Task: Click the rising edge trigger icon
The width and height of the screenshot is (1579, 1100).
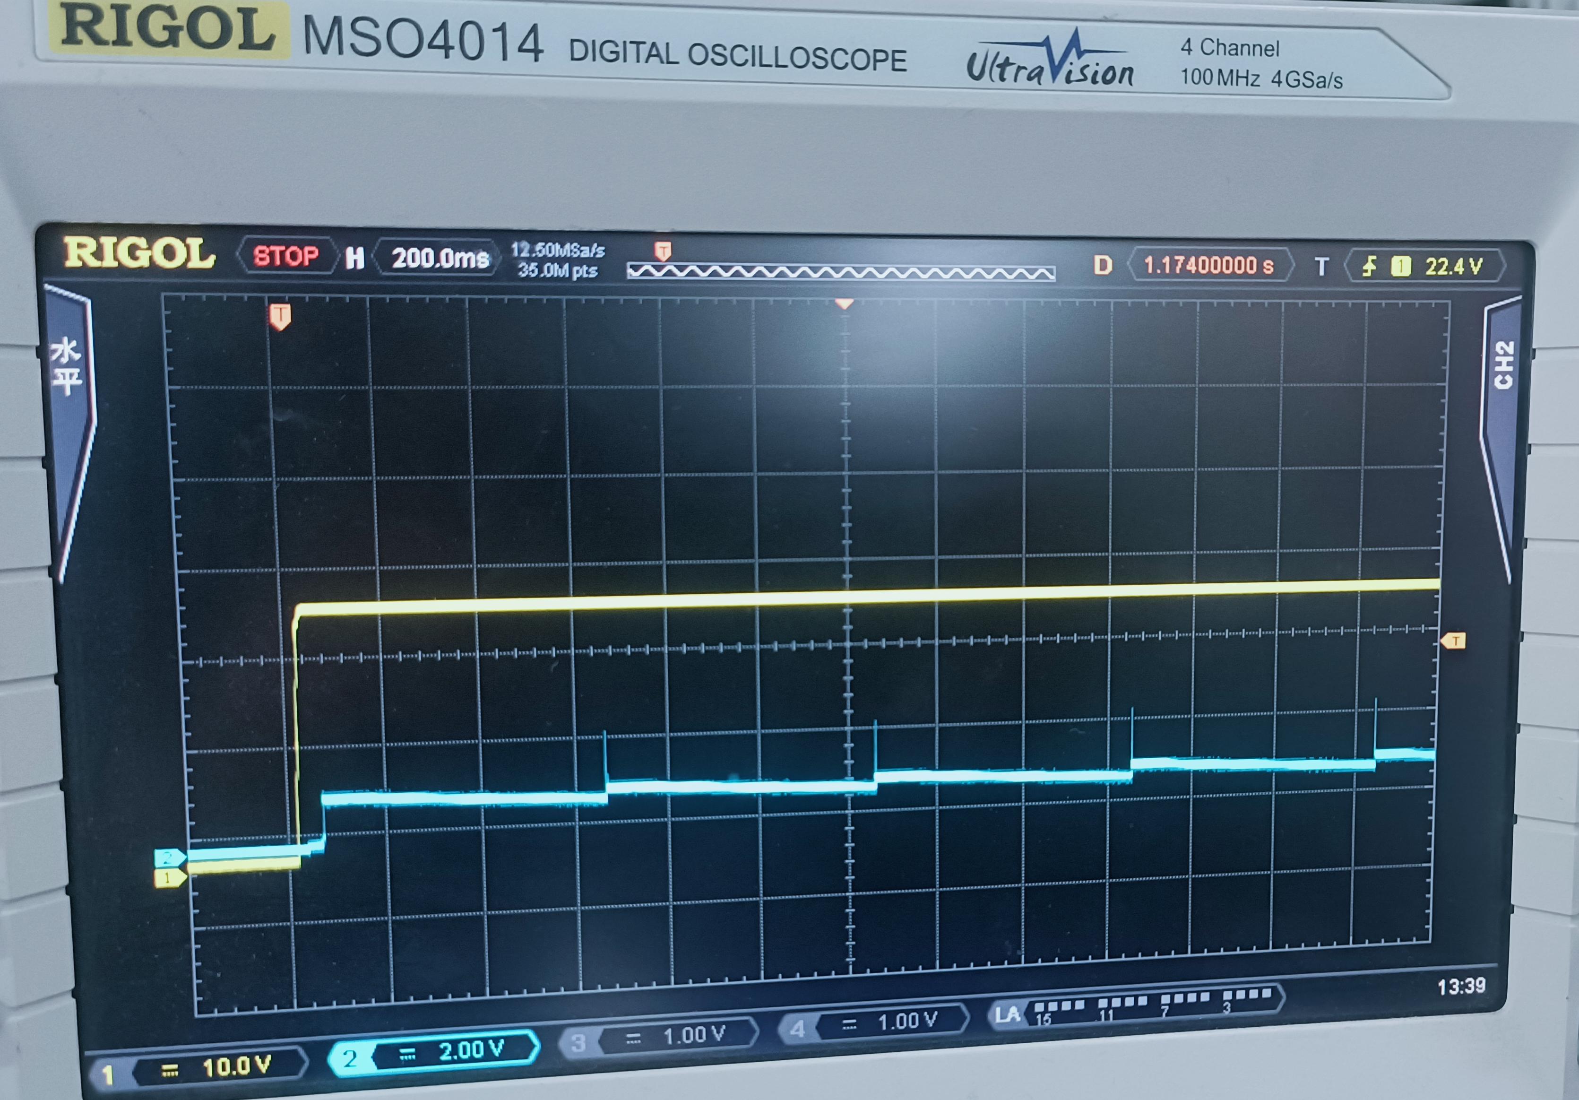Action: [1370, 266]
